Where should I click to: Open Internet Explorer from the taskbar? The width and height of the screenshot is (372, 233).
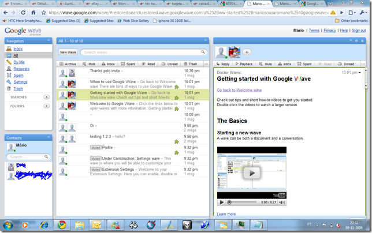44,225
